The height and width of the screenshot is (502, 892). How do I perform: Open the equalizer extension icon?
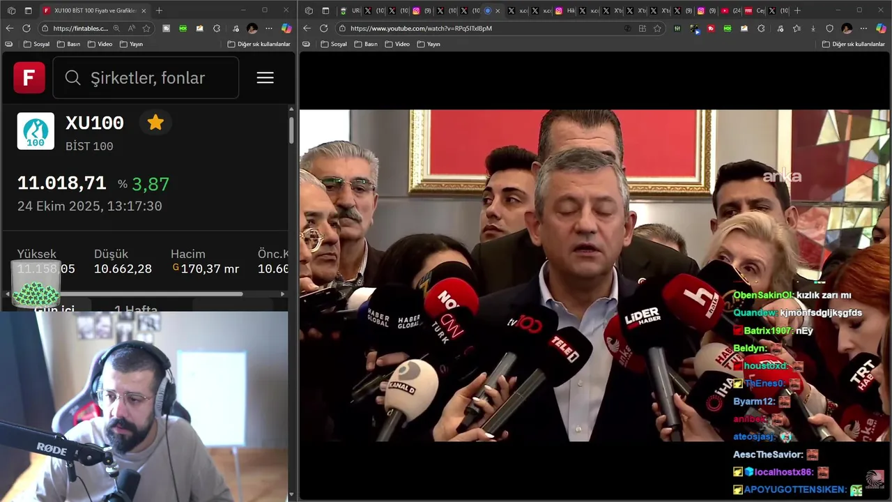677,28
